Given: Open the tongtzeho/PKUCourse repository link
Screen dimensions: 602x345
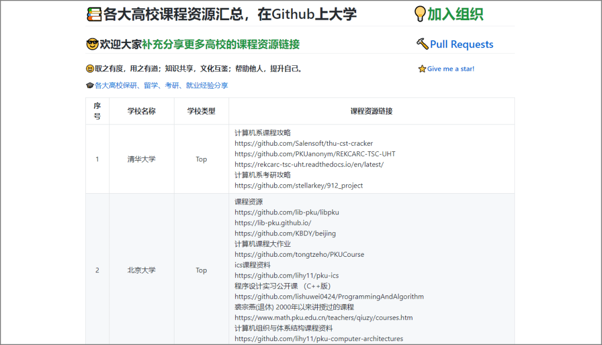Looking at the screenshot, I should point(299,254).
